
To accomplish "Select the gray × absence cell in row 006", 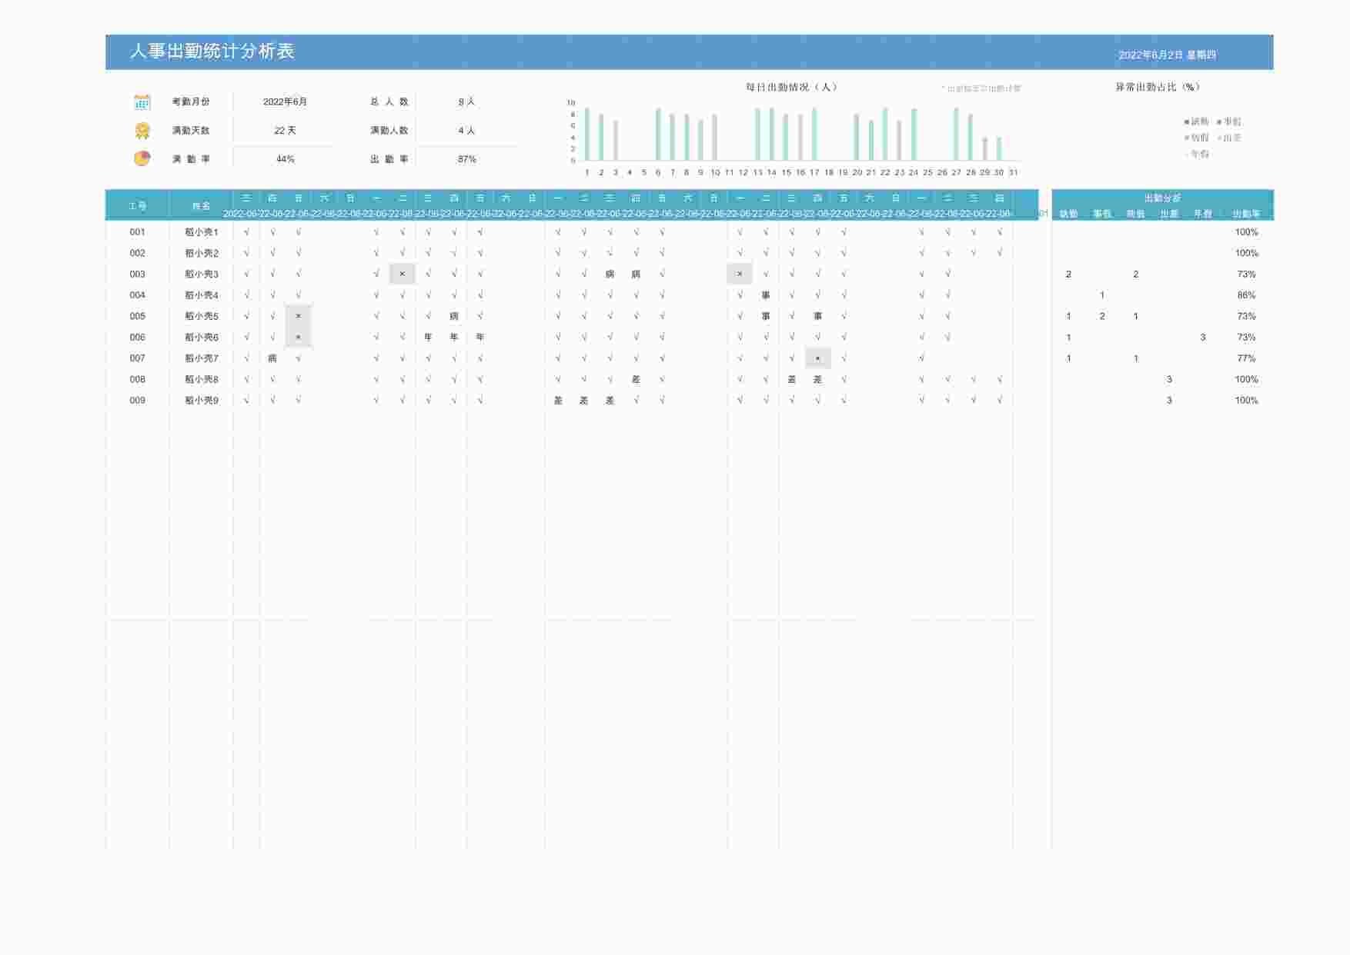I will [299, 338].
